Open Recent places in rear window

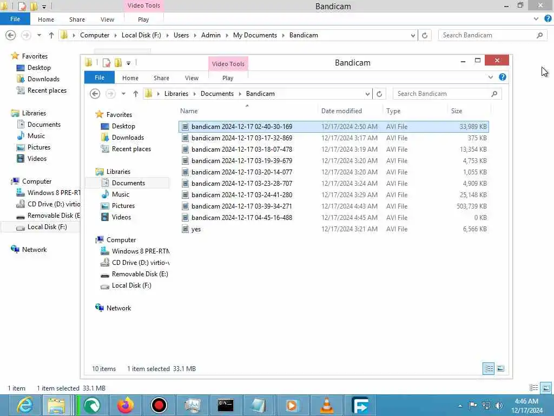(x=47, y=90)
